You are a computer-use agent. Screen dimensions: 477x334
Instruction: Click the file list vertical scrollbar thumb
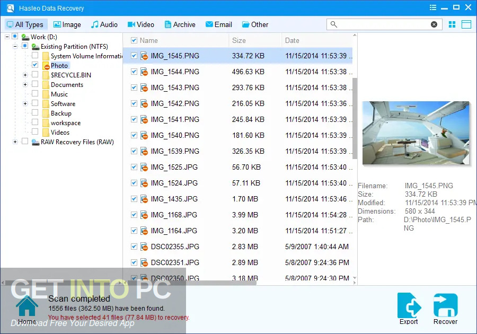click(x=355, y=119)
